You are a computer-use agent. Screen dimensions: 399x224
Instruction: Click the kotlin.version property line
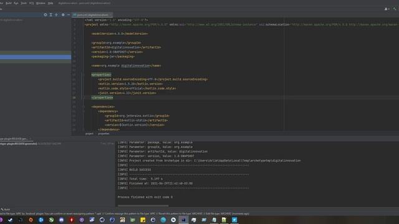tap(130, 84)
